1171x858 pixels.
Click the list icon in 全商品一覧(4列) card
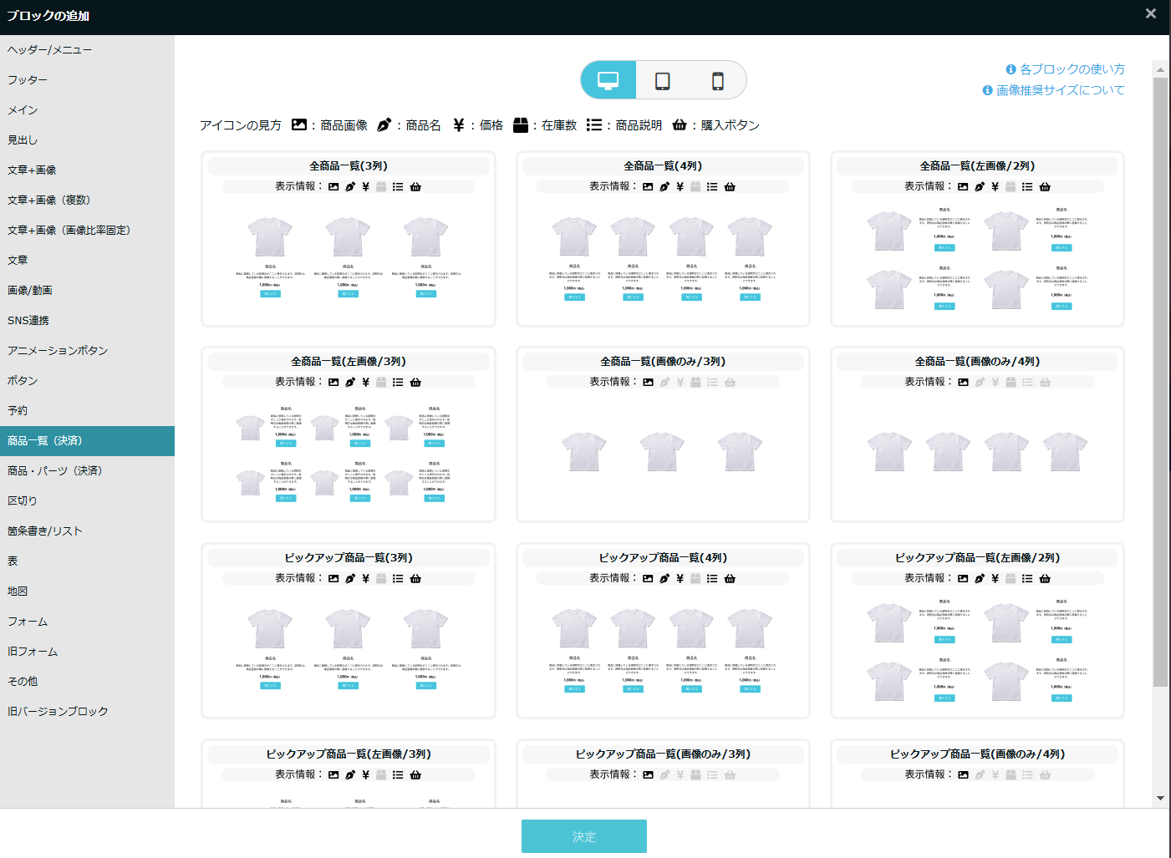(x=712, y=187)
